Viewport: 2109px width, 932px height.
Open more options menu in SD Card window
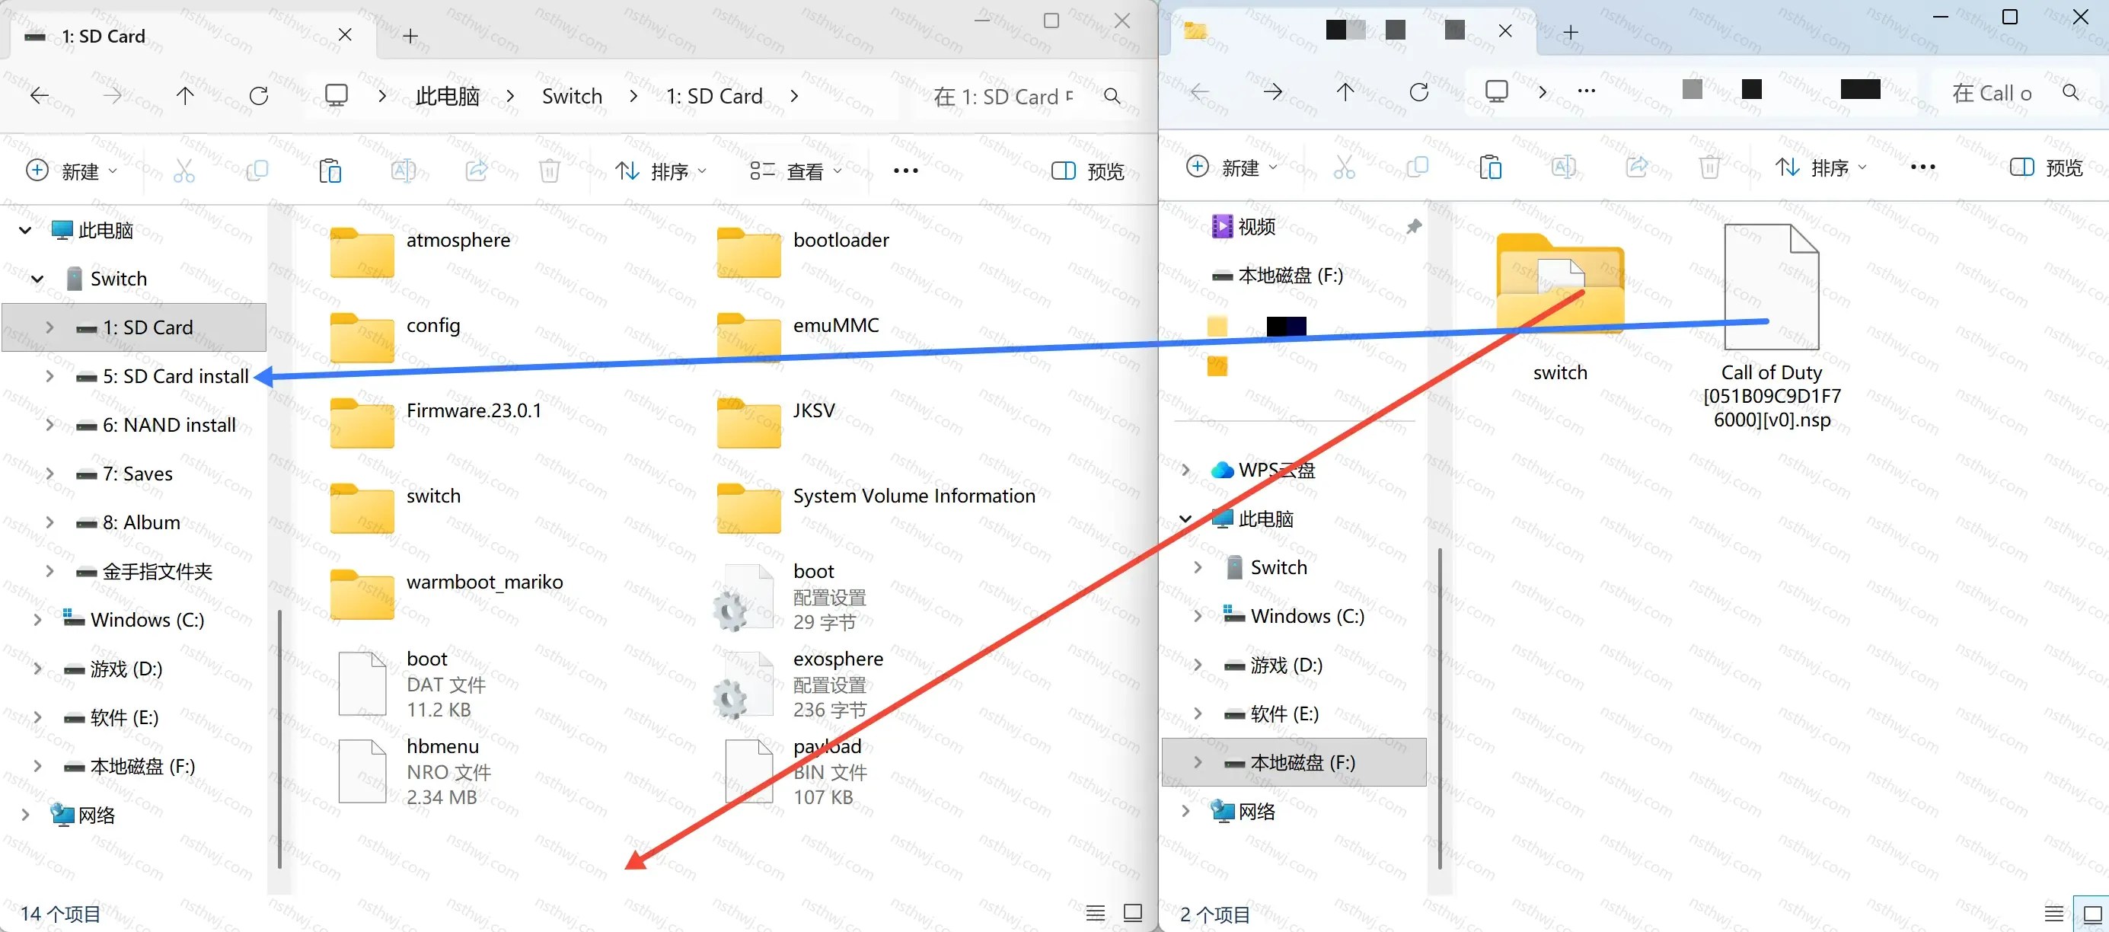(x=905, y=171)
